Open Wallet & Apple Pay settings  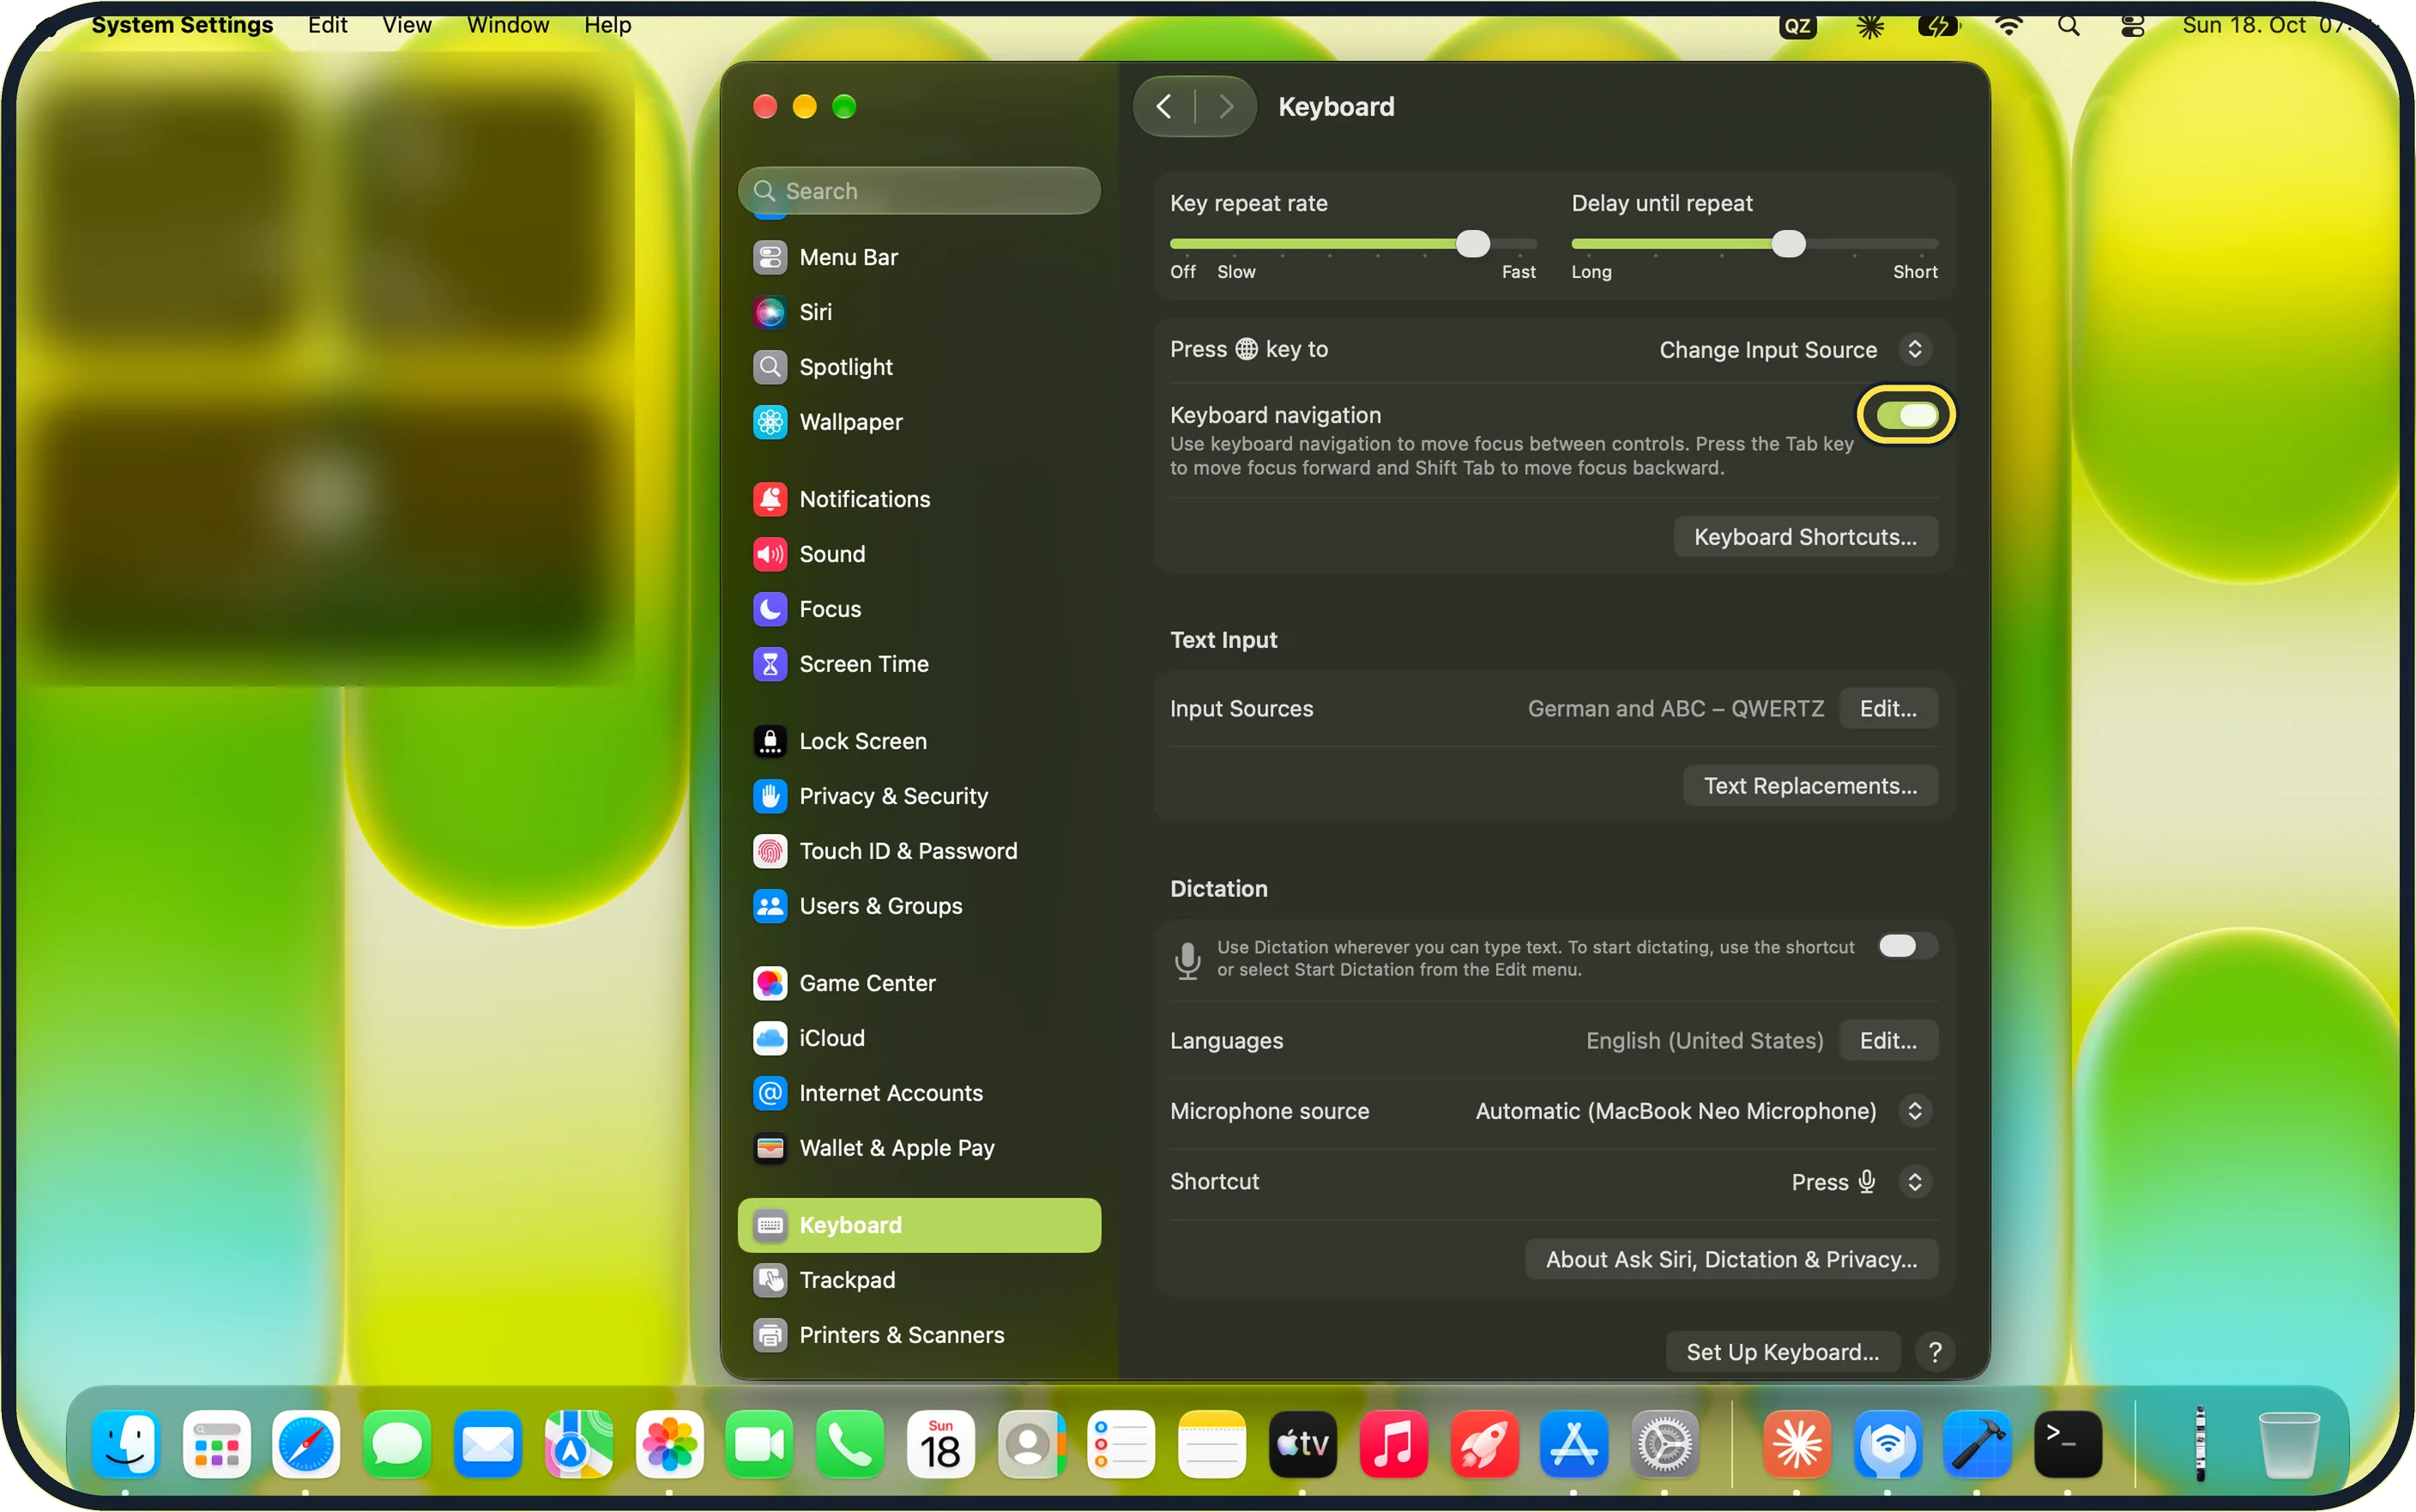(919, 1148)
